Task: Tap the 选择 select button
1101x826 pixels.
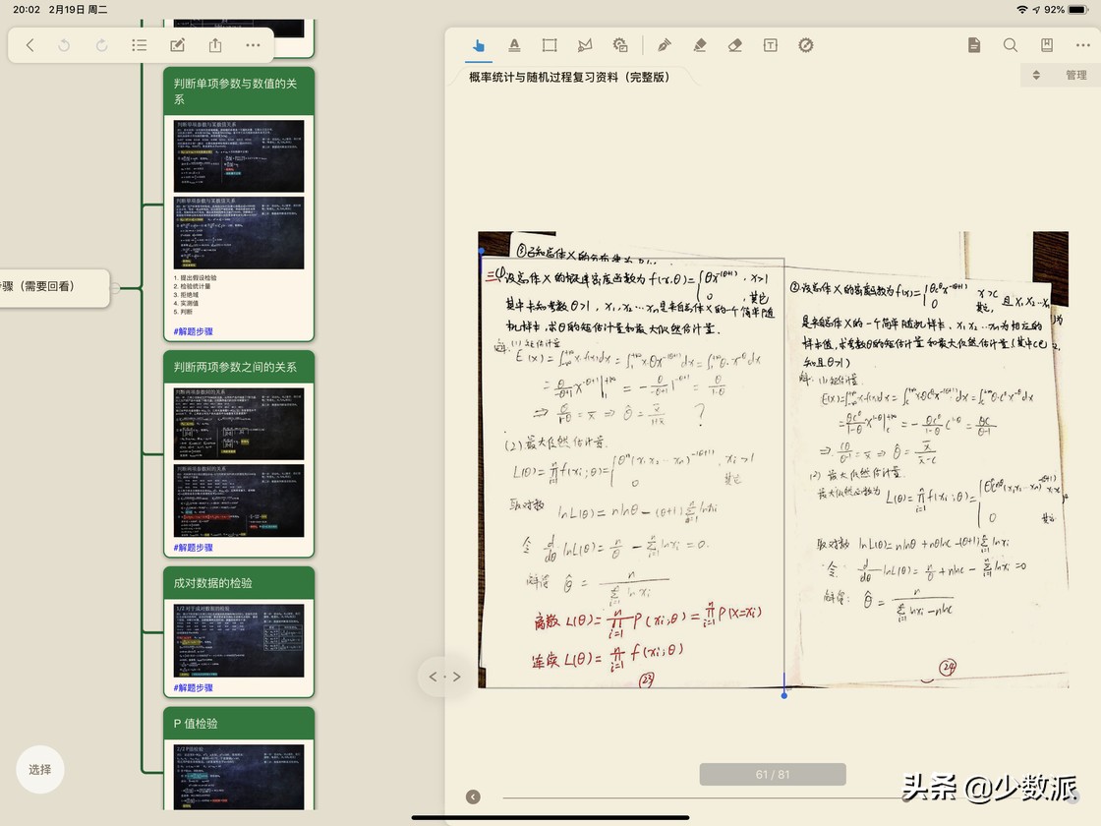Action: 40,770
